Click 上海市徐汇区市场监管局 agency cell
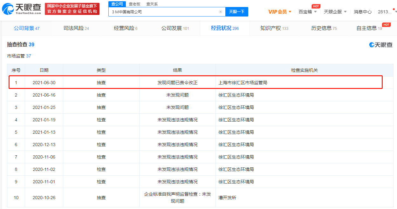The width and height of the screenshot is (397, 209). point(243,83)
